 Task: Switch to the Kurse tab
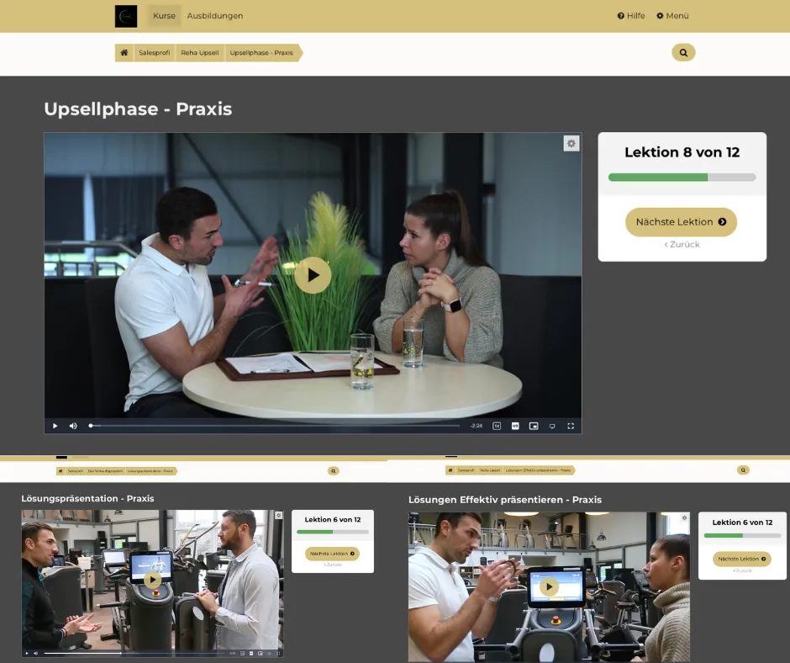tap(164, 16)
